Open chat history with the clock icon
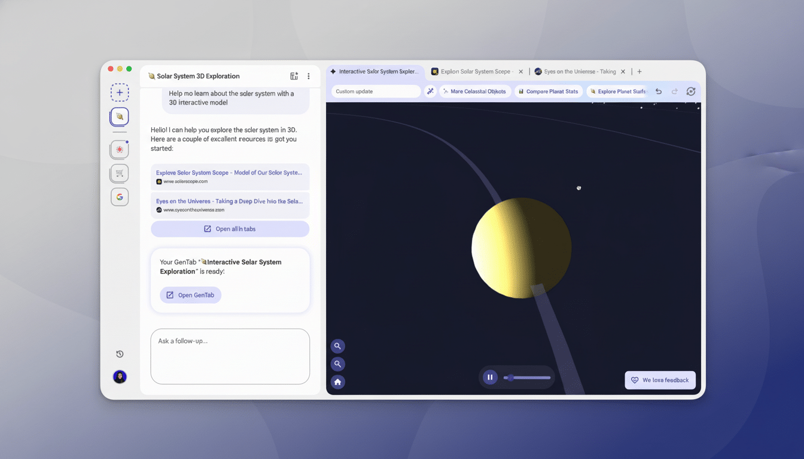Image resolution: width=804 pixels, height=459 pixels. (120, 353)
